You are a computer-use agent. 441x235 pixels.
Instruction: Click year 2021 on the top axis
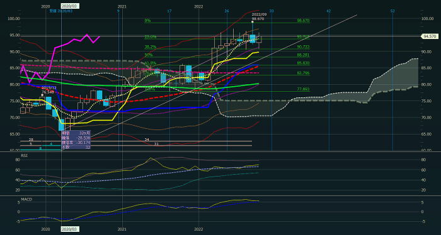[122, 6]
